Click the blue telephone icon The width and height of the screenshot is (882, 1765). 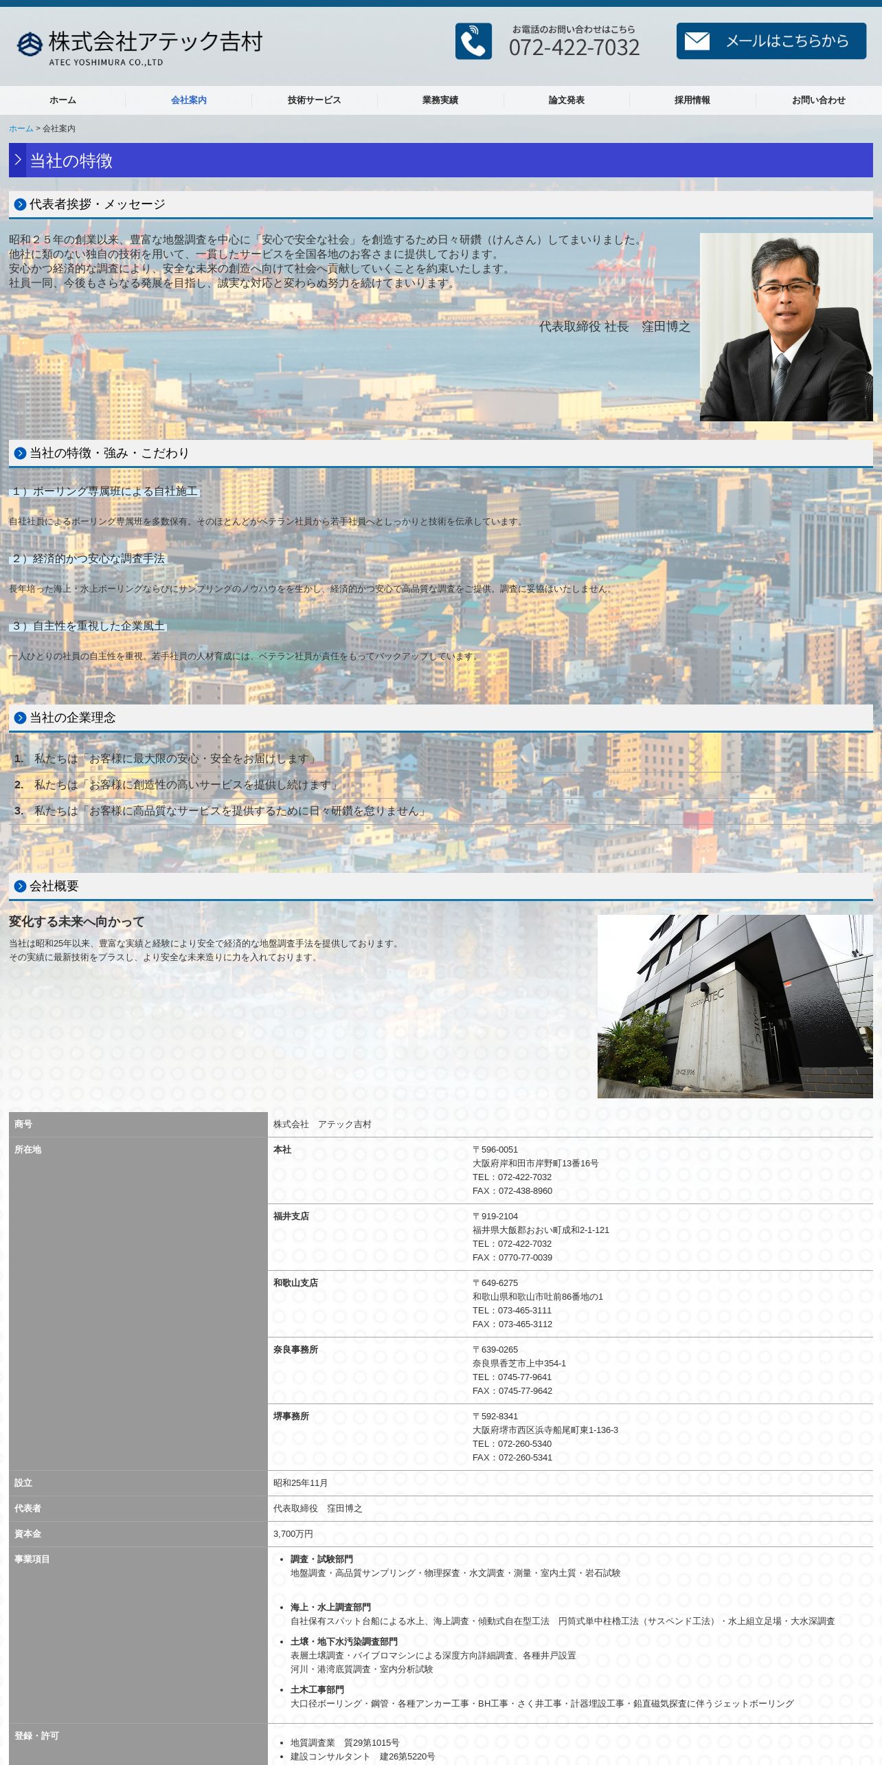click(473, 41)
